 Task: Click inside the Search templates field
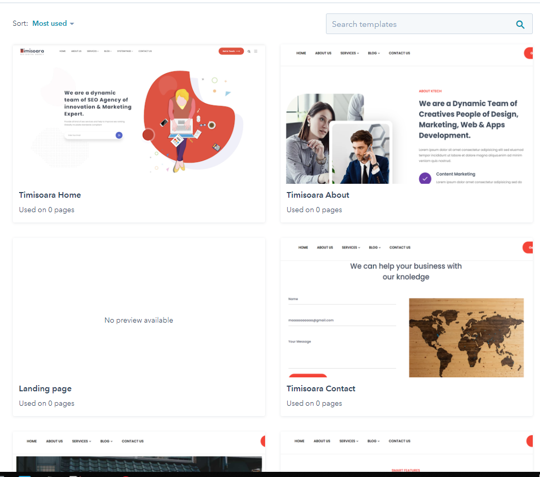pos(418,24)
